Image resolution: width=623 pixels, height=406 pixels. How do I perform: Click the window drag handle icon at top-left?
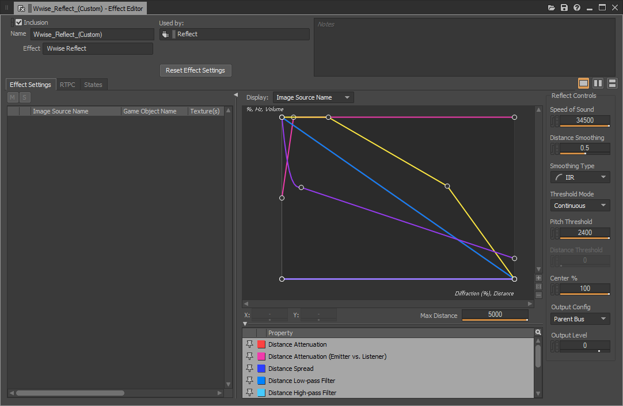click(7, 7)
